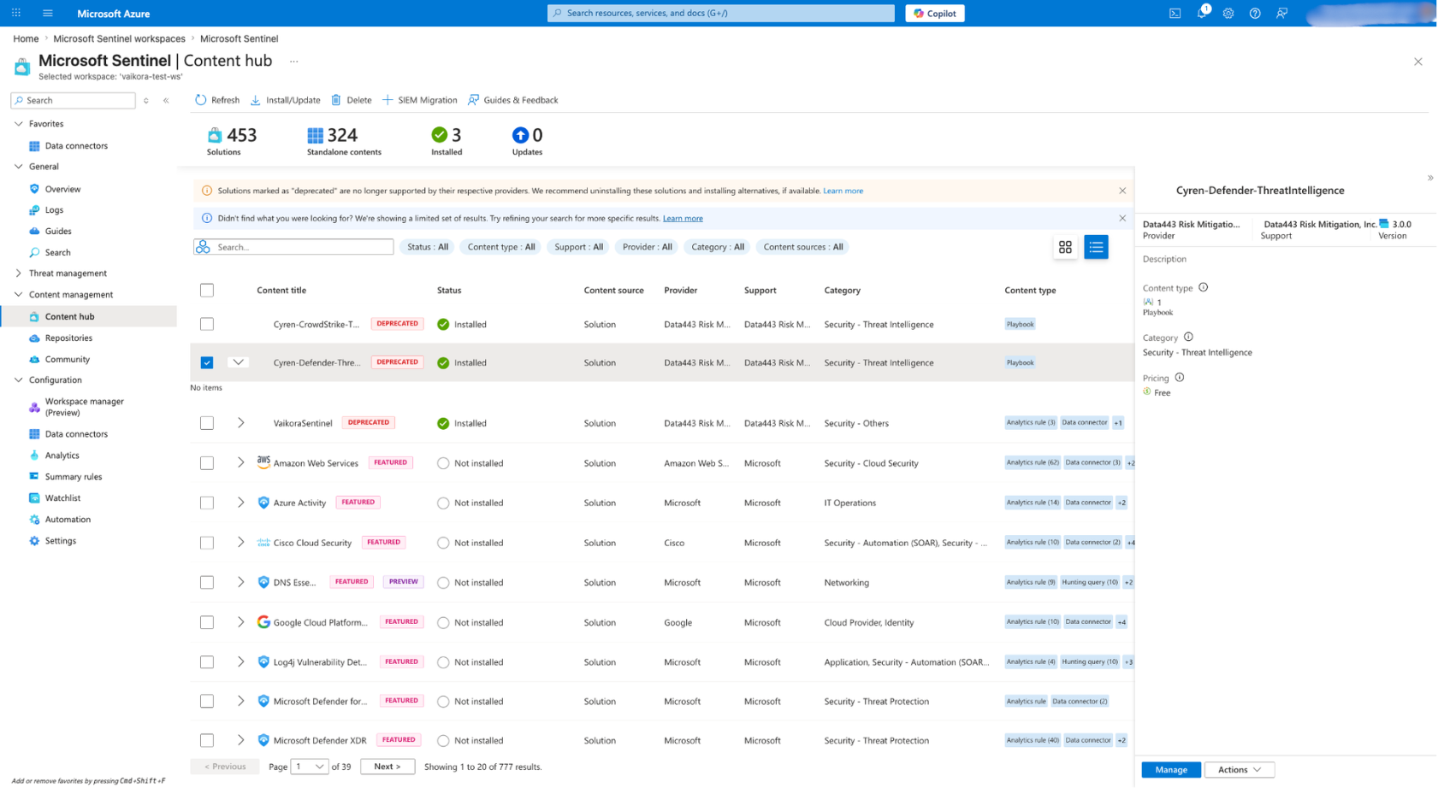This screenshot has width=1444, height=788.
Task: Check the Cisco Cloud Security row checkbox
Action: pos(207,543)
